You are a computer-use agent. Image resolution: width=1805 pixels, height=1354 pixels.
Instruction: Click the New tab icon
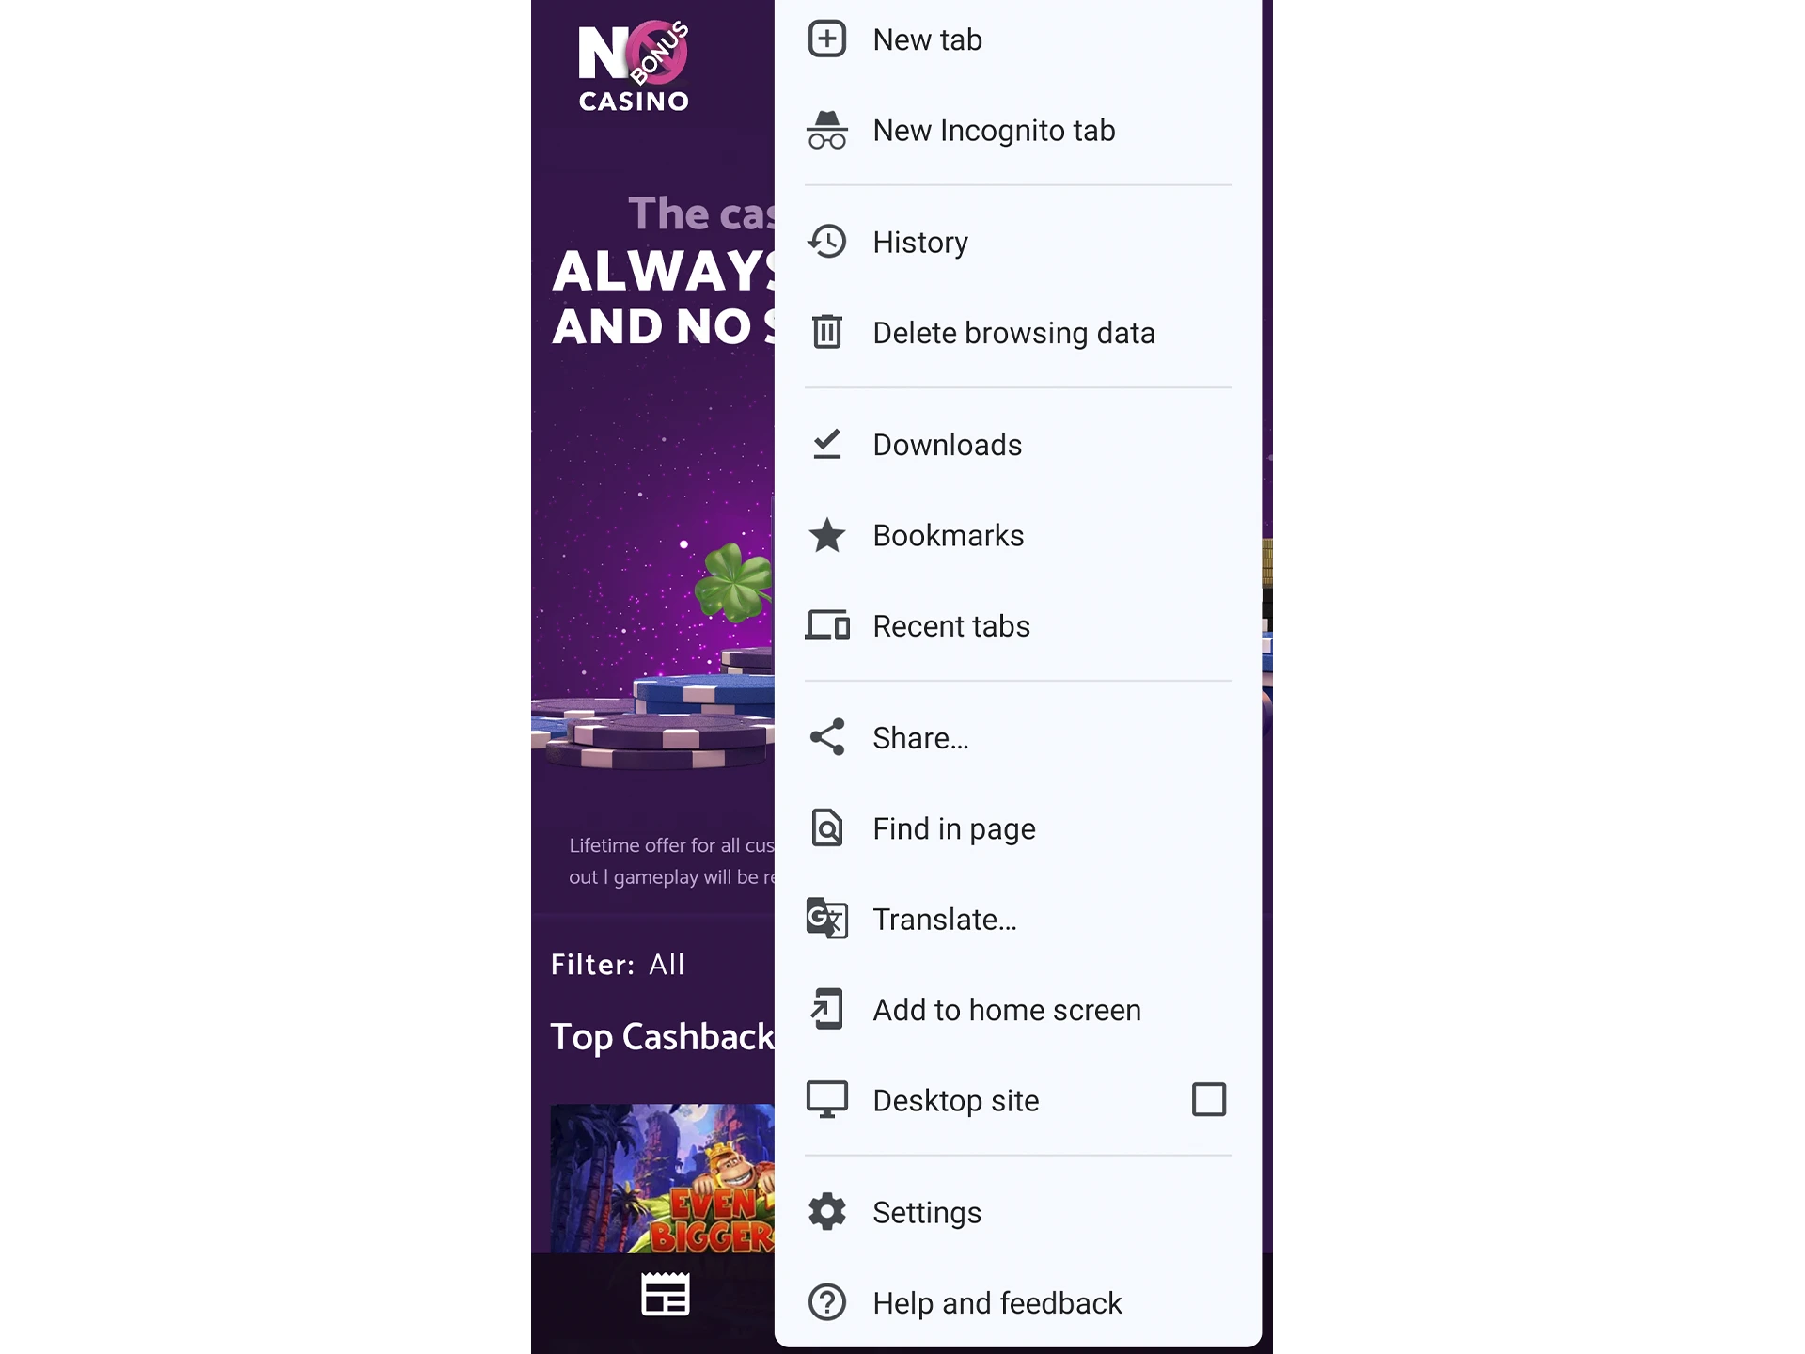coord(827,39)
